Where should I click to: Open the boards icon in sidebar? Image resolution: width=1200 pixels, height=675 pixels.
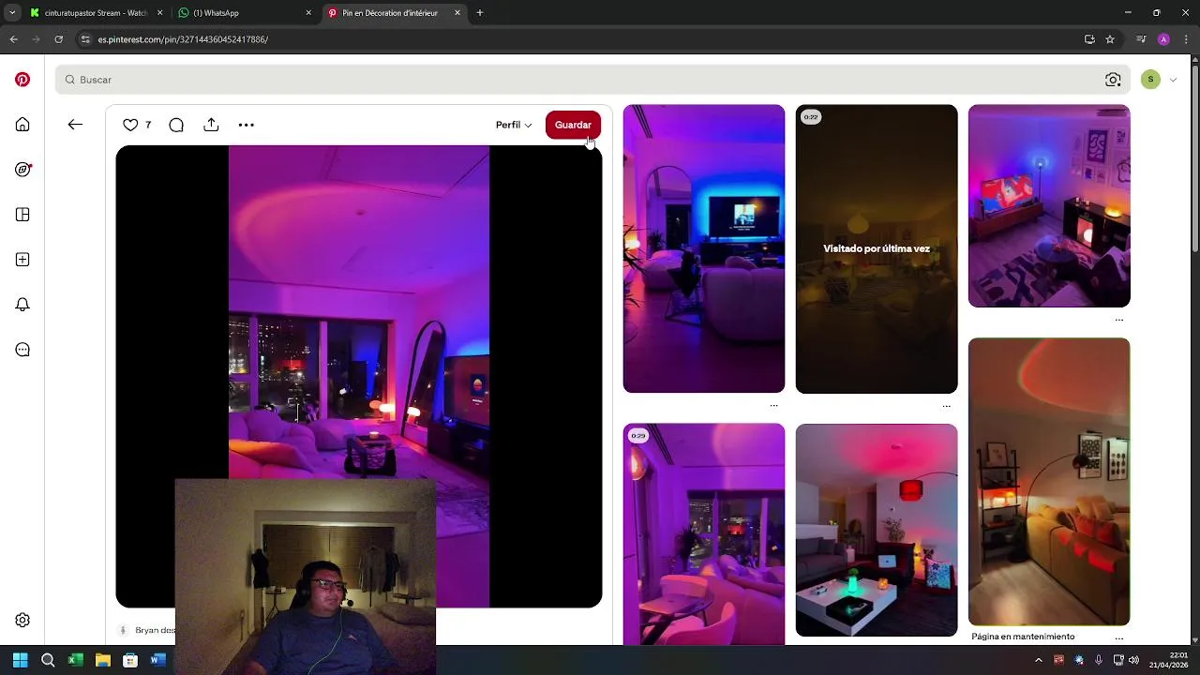[22, 215]
